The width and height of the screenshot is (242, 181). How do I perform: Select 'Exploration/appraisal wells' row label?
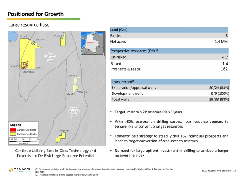point(134,88)
